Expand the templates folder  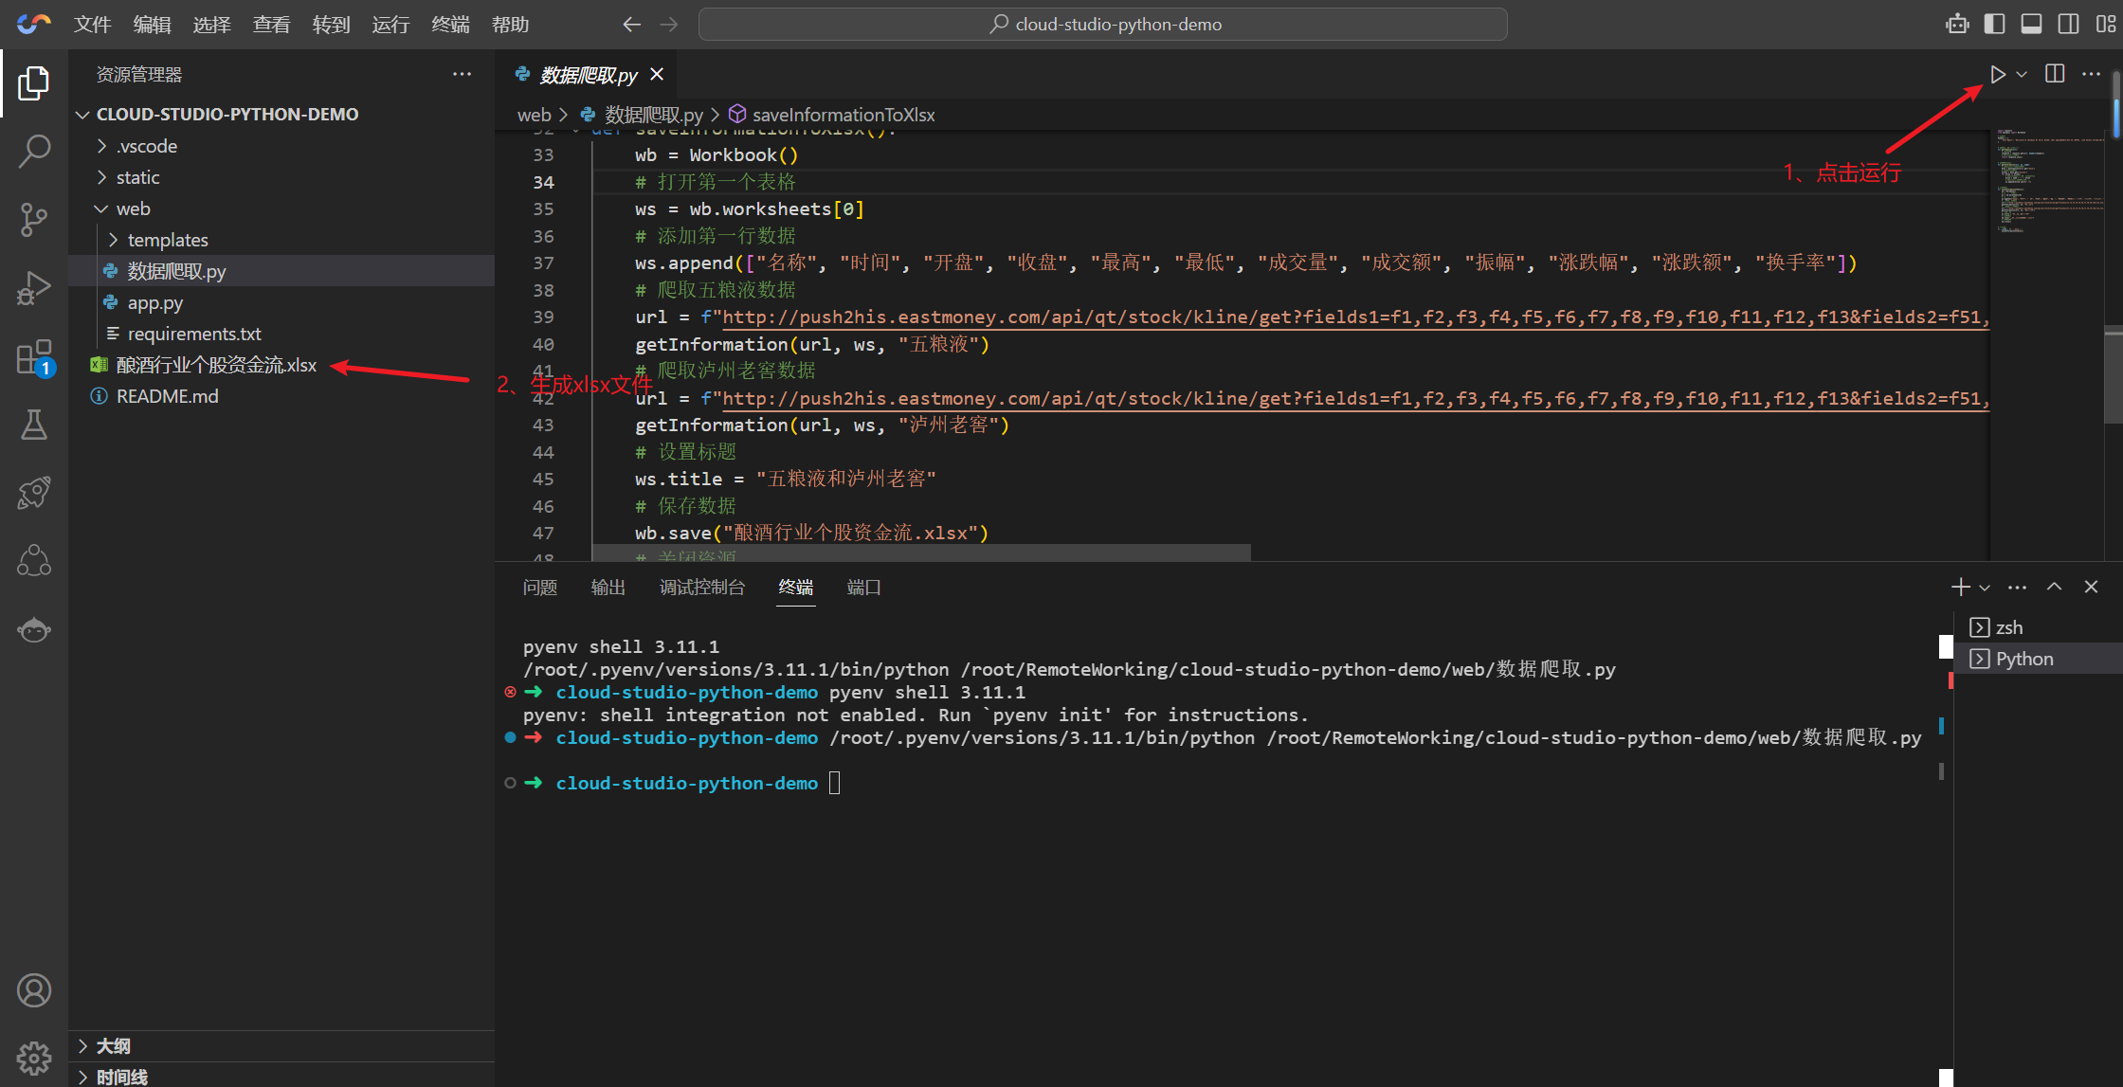click(x=281, y=240)
